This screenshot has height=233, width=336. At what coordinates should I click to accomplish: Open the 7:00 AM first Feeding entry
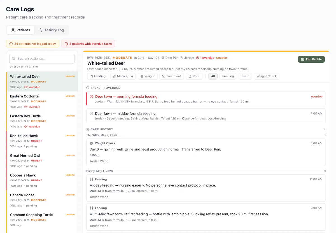pos(206,217)
